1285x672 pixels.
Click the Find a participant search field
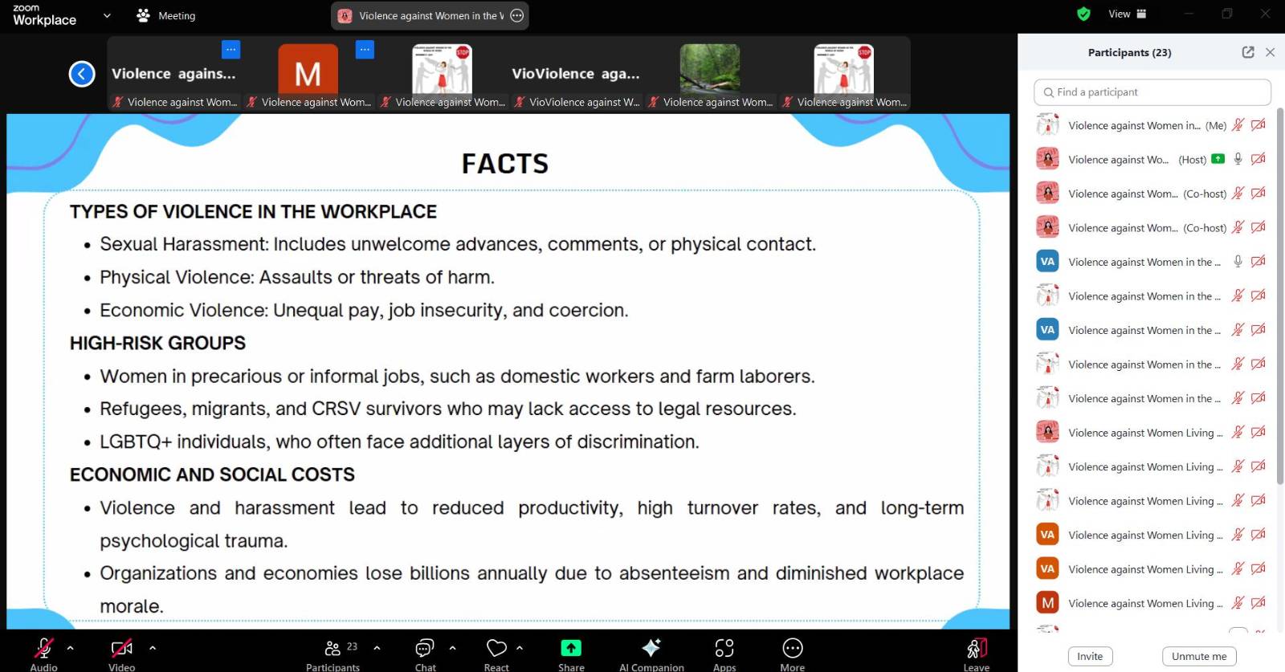(x=1152, y=92)
